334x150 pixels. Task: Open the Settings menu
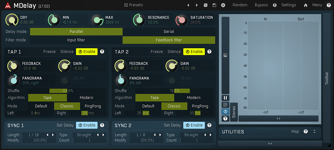pyautogui.click(x=289, y=5)
